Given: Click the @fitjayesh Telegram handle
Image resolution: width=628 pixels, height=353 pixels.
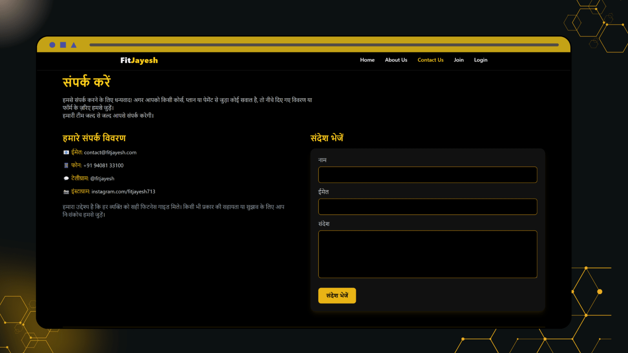Looking at the screenshot, I should 102,178.
